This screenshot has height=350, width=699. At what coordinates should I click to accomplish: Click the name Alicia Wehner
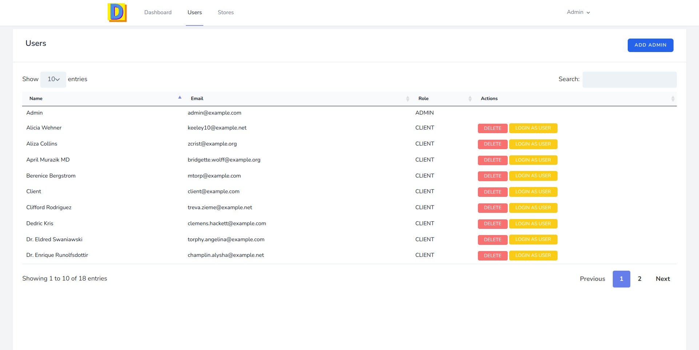(44, 128)
